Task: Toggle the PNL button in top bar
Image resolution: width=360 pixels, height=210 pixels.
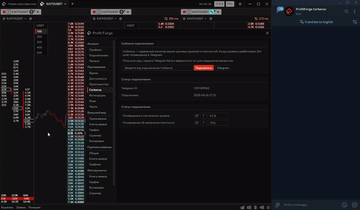Action: pos(230,4)
